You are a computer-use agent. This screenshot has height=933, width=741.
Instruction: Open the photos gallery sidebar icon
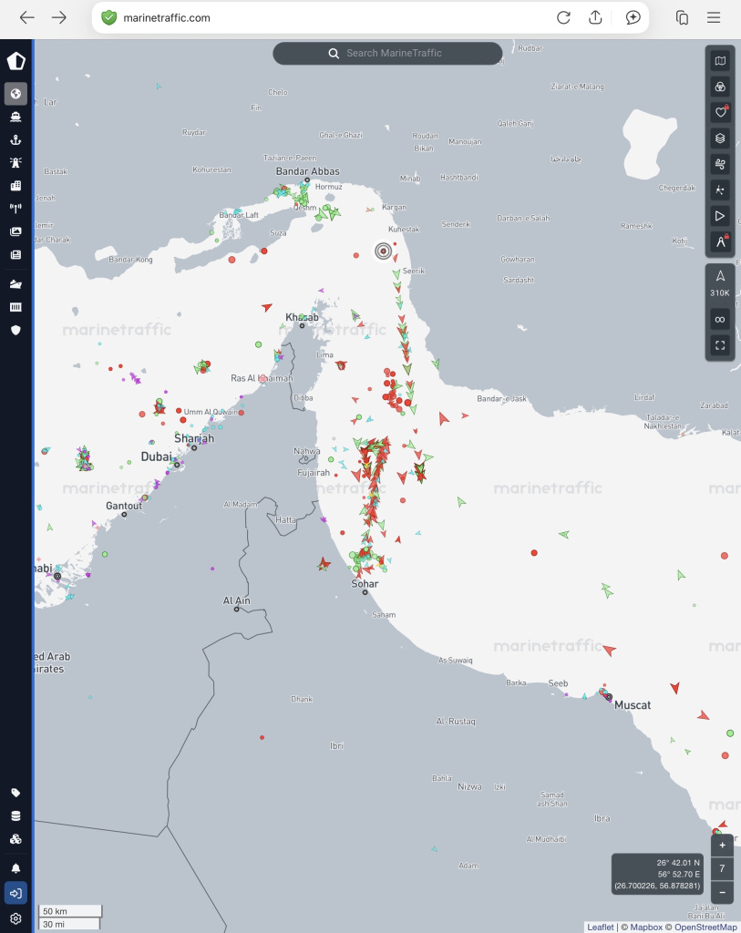(16, 231)
